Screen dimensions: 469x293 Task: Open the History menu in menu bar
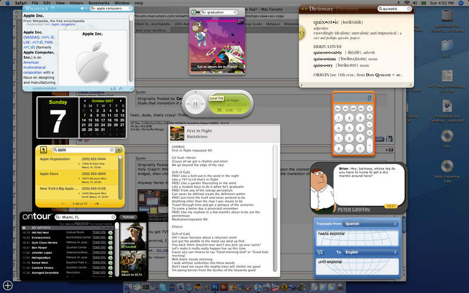tap(77, 3)
